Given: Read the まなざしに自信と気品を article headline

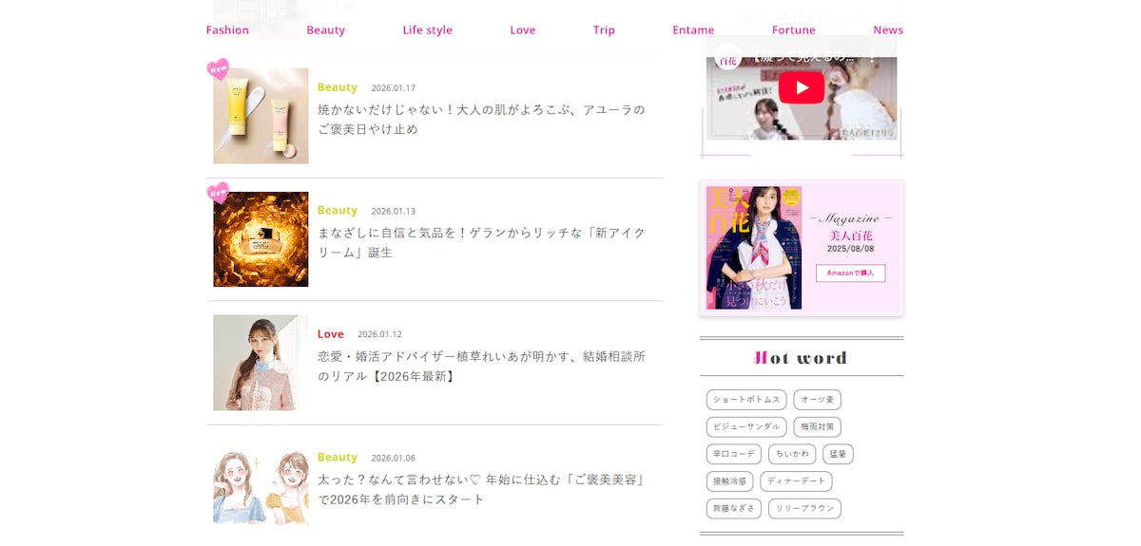Looking at the screenshot, I should pos(481,243).
